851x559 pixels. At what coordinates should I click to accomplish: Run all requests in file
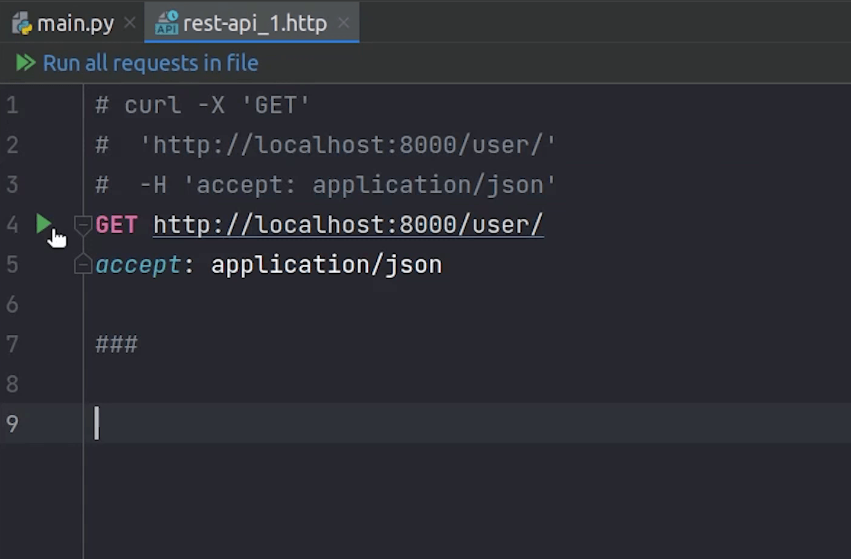point(150,62)
